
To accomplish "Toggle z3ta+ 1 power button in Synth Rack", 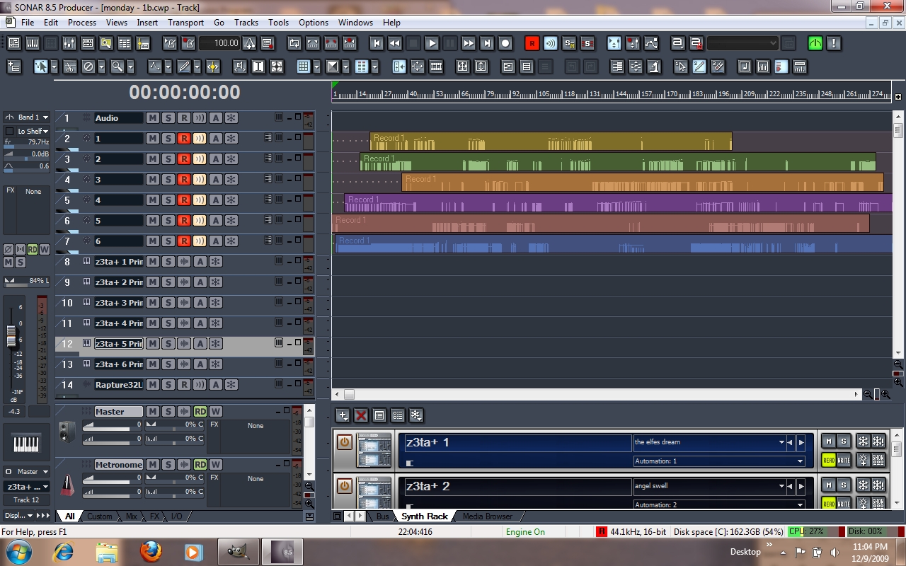I will (x=345, y=442).
